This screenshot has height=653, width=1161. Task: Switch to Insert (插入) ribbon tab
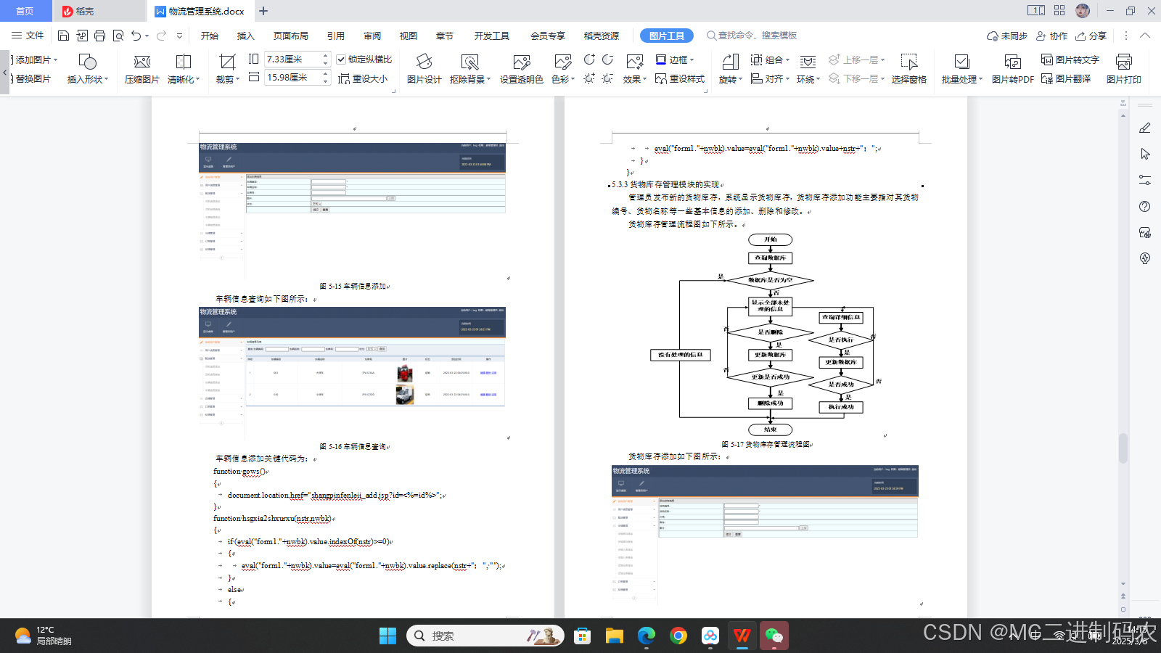tap(246, 36)
